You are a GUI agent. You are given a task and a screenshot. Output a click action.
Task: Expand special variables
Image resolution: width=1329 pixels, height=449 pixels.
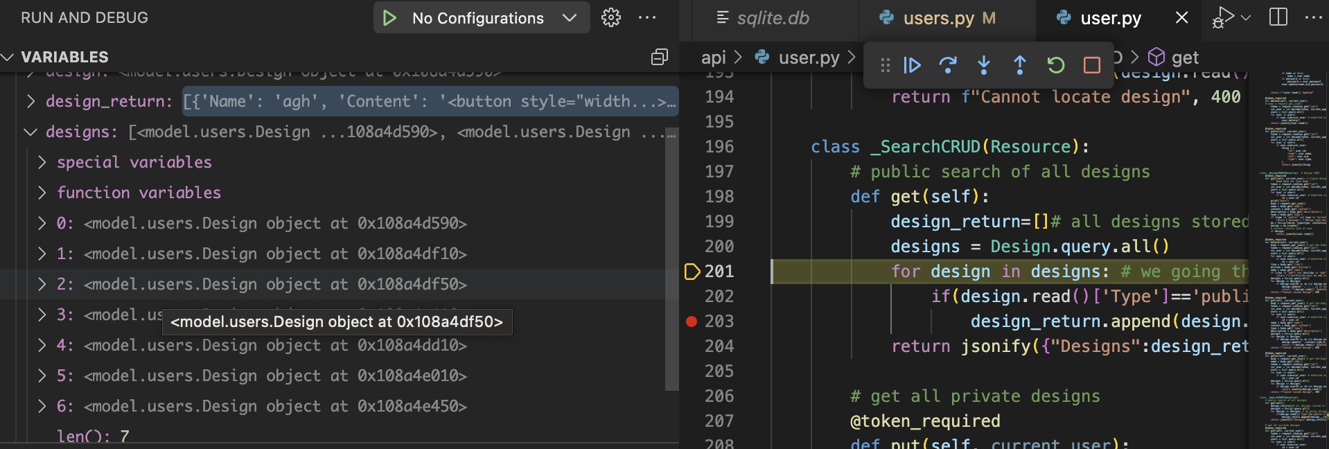(x=42, y=162)
